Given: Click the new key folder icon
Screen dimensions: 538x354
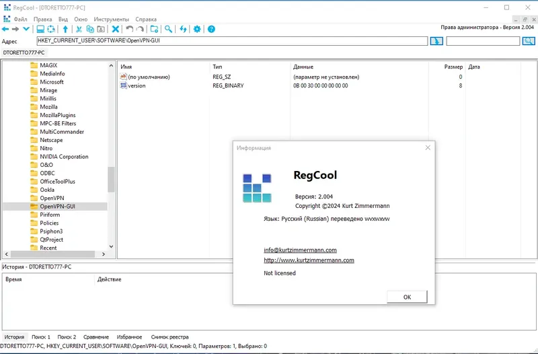Looking at the screenshot, I should click(x=155, y=29).
